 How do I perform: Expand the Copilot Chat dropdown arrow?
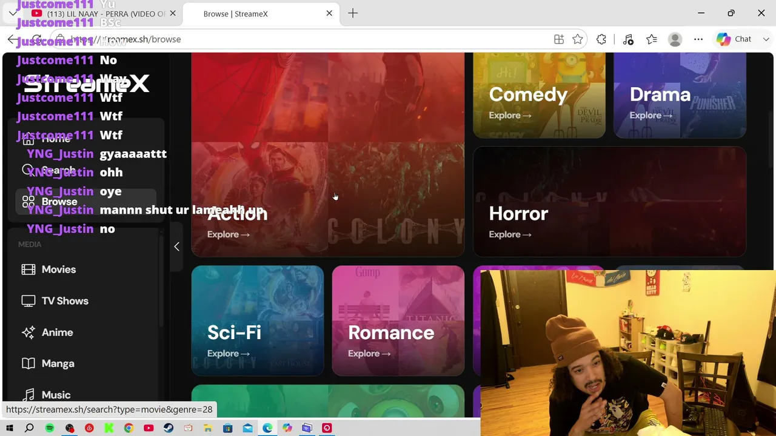pyautogui.click(x=766, y=39)
